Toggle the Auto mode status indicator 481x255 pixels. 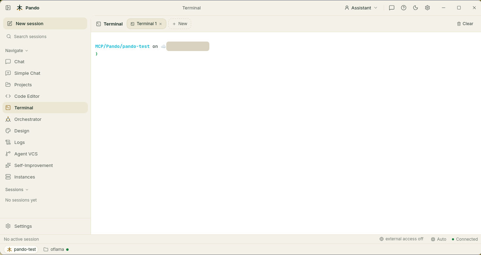[x=439, y=239]
